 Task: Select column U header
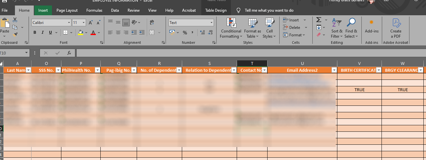click(x=302, y=63)
